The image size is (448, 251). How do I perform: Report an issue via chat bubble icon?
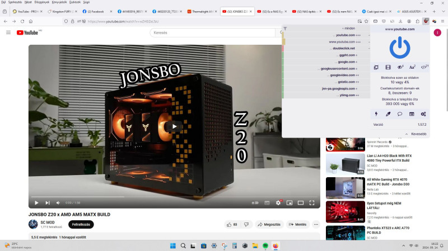click(x=400, y=114)
